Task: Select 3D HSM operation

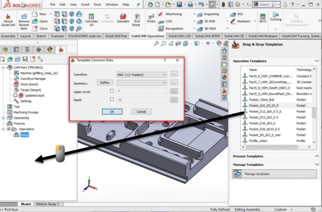Action: [x=207, y=29]
